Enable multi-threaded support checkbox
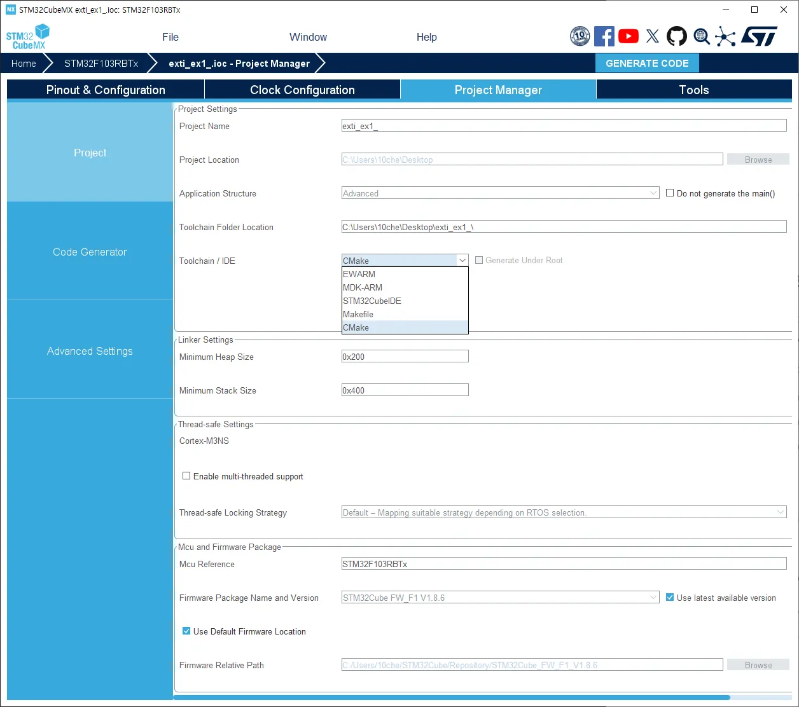 (x=186, y=476)
